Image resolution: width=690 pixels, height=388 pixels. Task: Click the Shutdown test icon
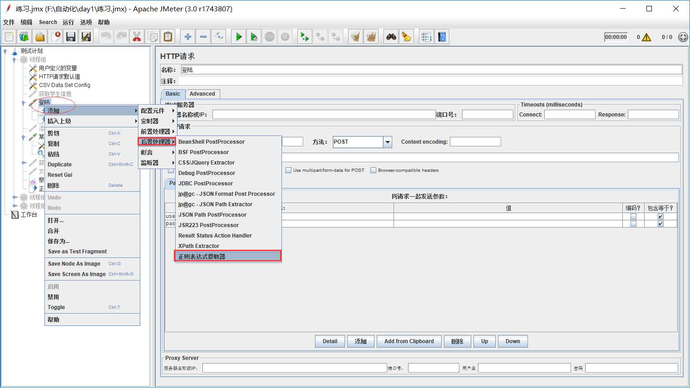(285, 37)
